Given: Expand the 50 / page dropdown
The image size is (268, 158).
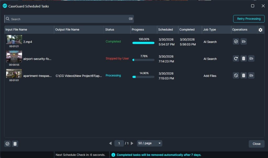Looking at the screenshot, I should click(x=149, y=143).
